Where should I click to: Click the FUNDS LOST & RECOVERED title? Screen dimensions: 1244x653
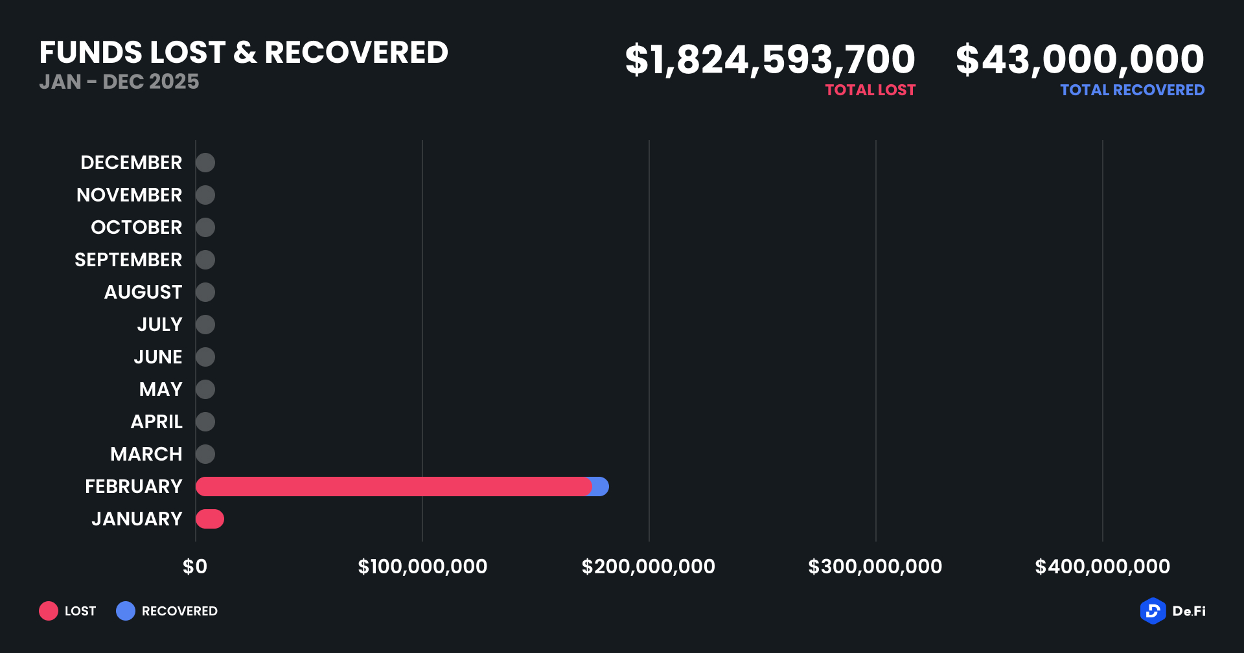[x=244, y=52]
